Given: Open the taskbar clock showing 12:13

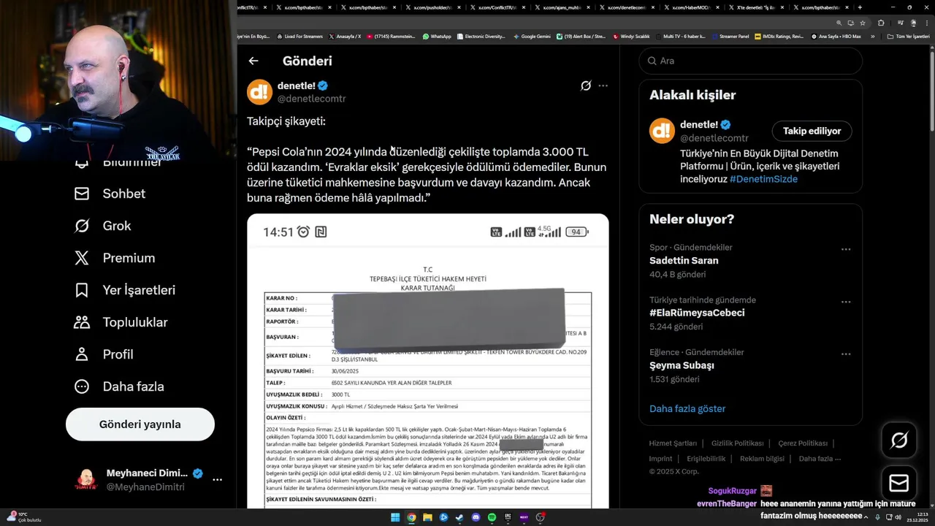Looking at the screenshot, I should click(917, 517).
